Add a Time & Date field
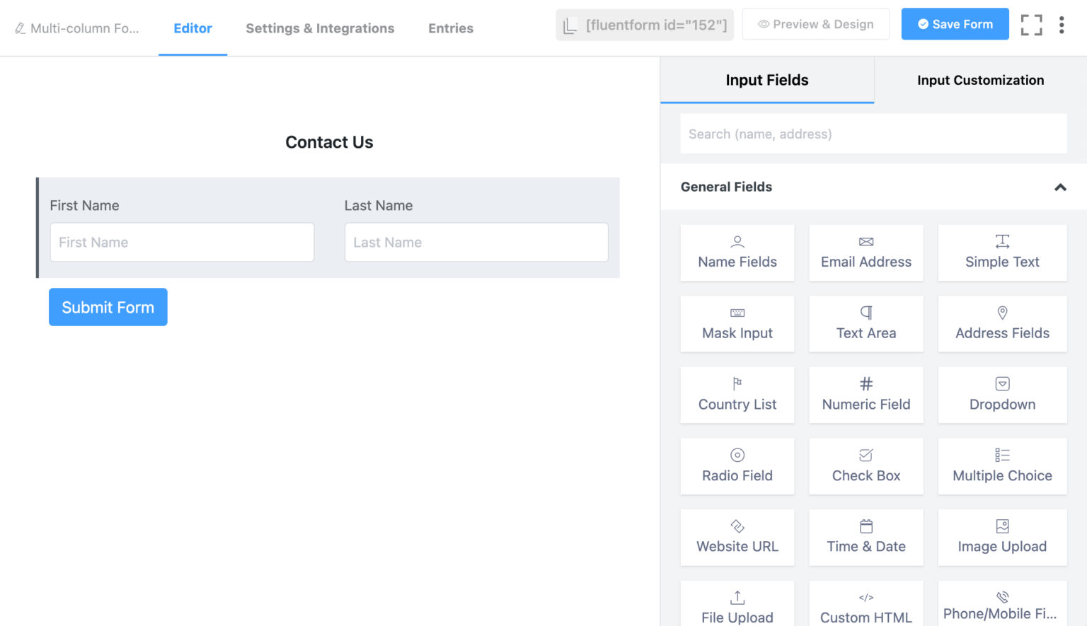This screenshot has height=626, width=1087. (865, 537)
